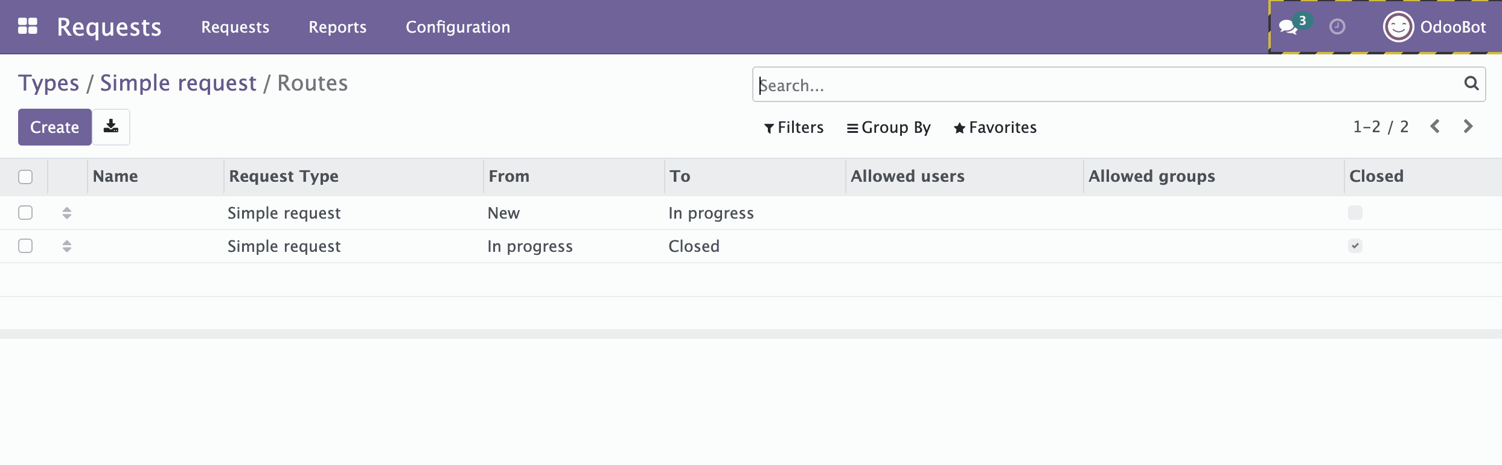Image resolution: width=1502 pixels, height=465 pixels.
Task: Click Closed checkbox on New route row
Action: pyautogui.click(x=1355, y=213)
